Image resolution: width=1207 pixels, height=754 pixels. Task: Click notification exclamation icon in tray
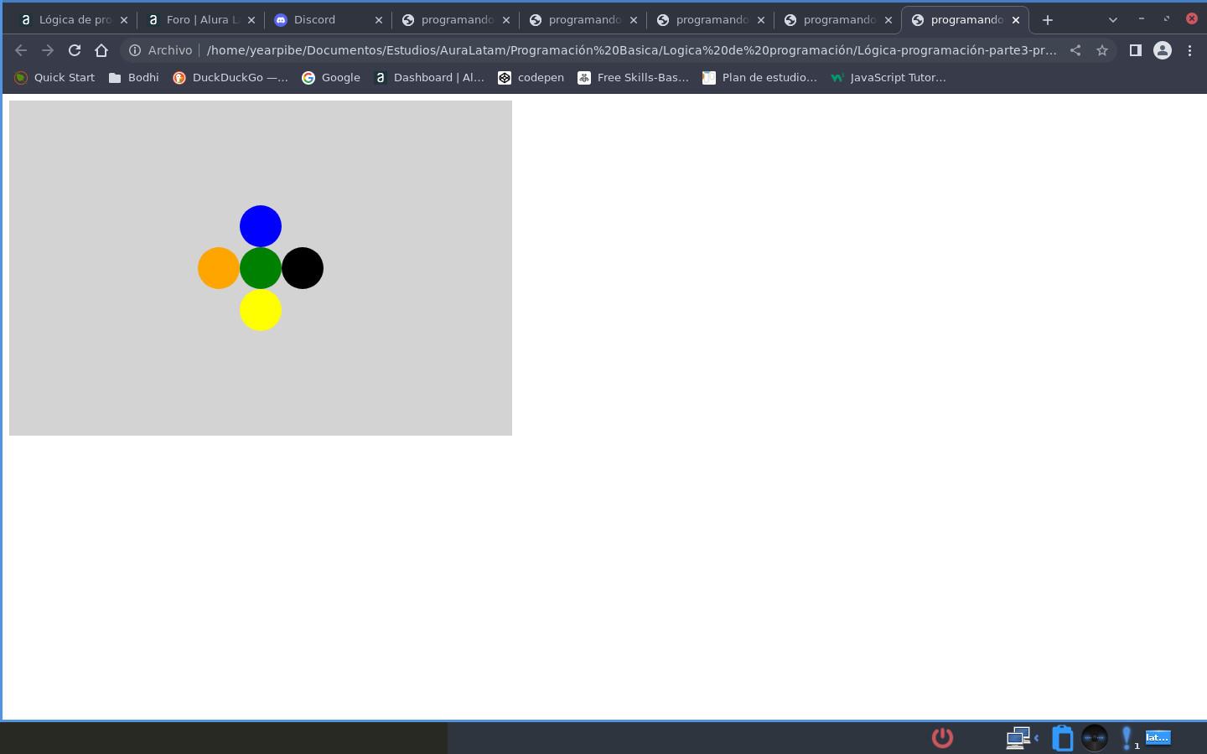click(x=1127, y=737)
